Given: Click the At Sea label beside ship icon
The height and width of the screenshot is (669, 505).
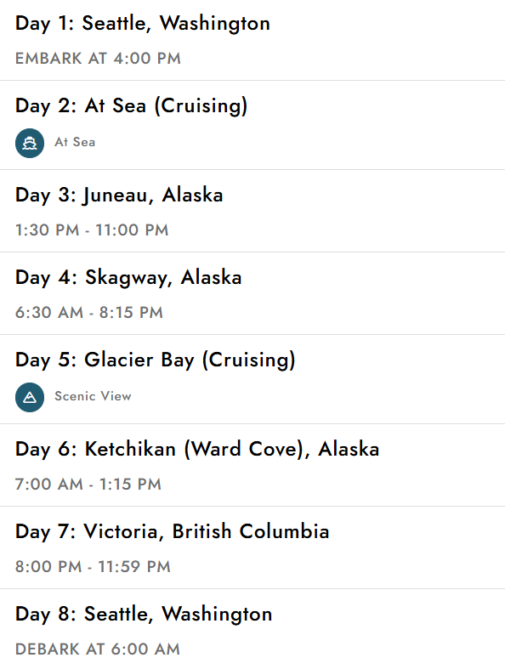Looking at the screenshot, I should click(75, 142).
